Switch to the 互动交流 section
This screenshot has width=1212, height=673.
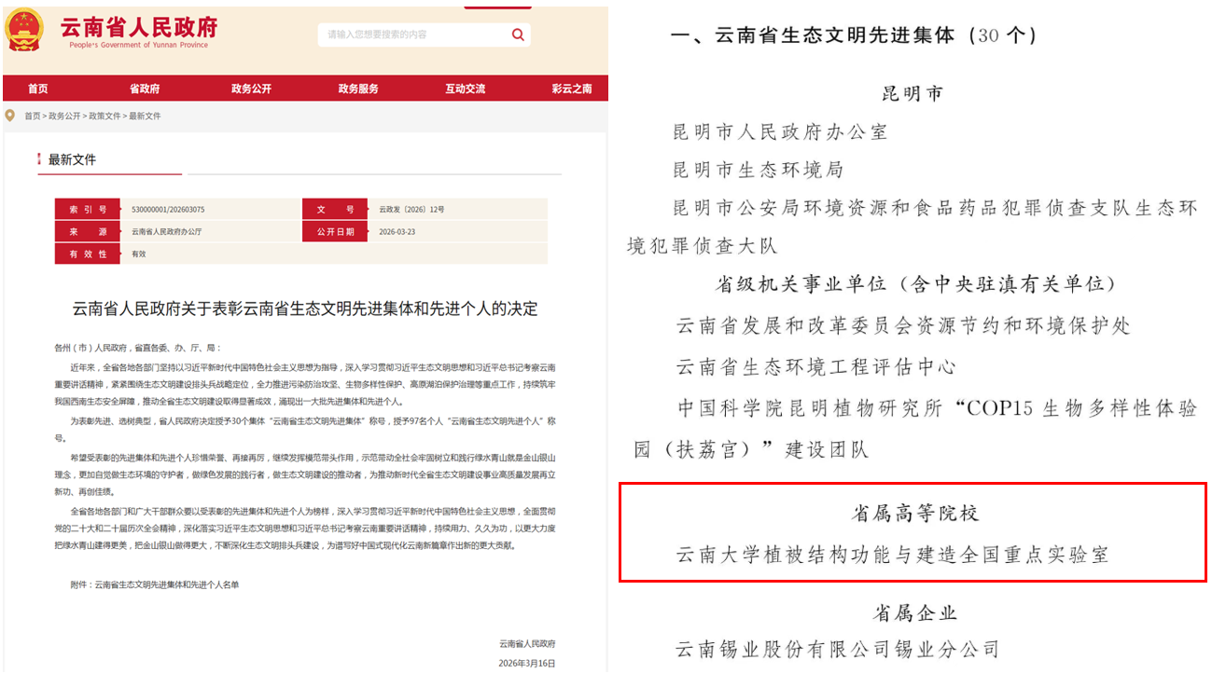click(x=465, y=89)
